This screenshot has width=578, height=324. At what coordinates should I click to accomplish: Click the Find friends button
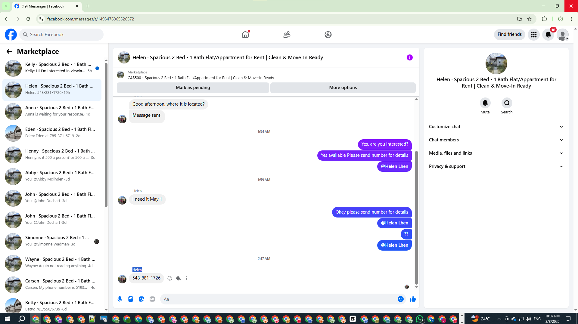coord(510,34)
